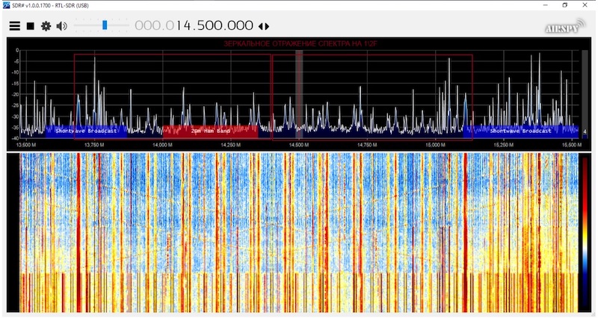The image size is (598, 318).
Task: Mute audio using the speaker icon
Action: [61, 26]
